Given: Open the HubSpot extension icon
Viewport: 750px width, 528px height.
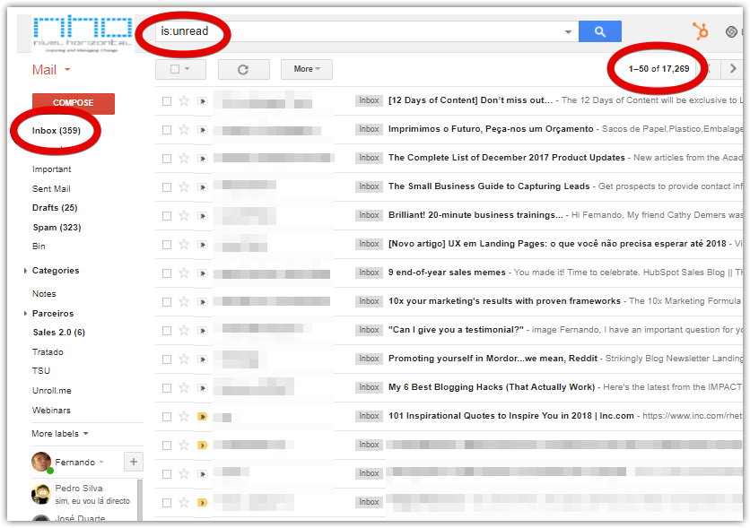Looking at the screenshot, I should (x=701, y=31).
